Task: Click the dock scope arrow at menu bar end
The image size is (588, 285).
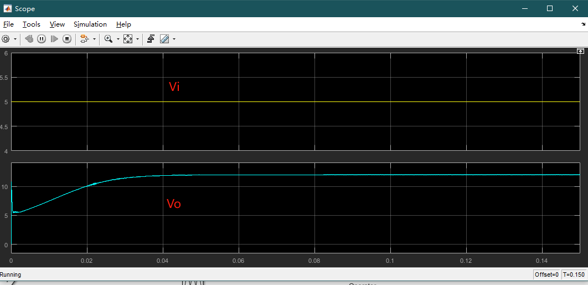Action: [582, 24]
